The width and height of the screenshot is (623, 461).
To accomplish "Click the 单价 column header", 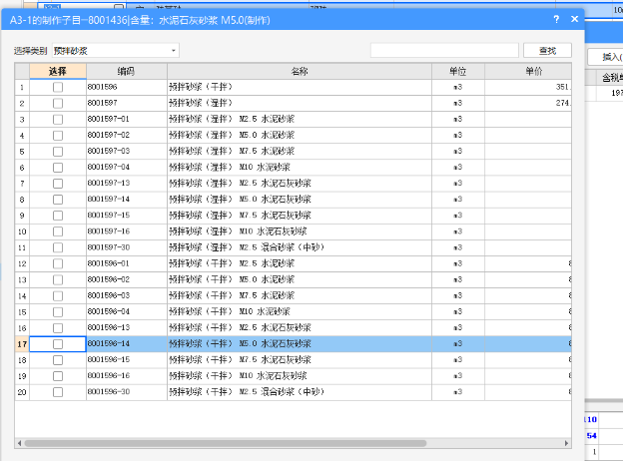I will [x=528, y=71].
